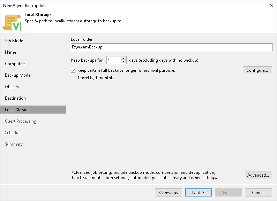Go to the Name step
Image resolution: width=277 pixels, height=201 pixels.
tap(10, 52)
